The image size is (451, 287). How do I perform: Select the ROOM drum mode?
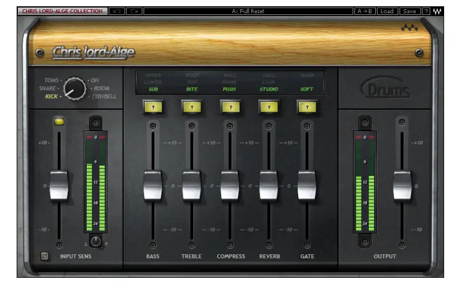click(x=102, y=88)
